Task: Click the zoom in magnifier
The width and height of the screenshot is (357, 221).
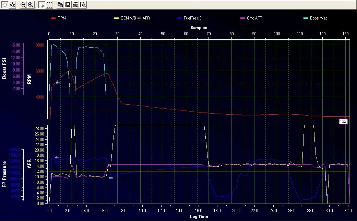Action: 31,5
